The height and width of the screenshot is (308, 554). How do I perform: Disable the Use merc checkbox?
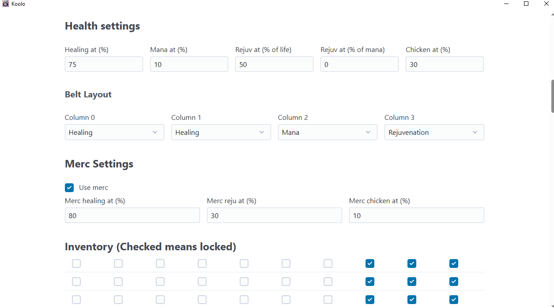click(69, 188)
